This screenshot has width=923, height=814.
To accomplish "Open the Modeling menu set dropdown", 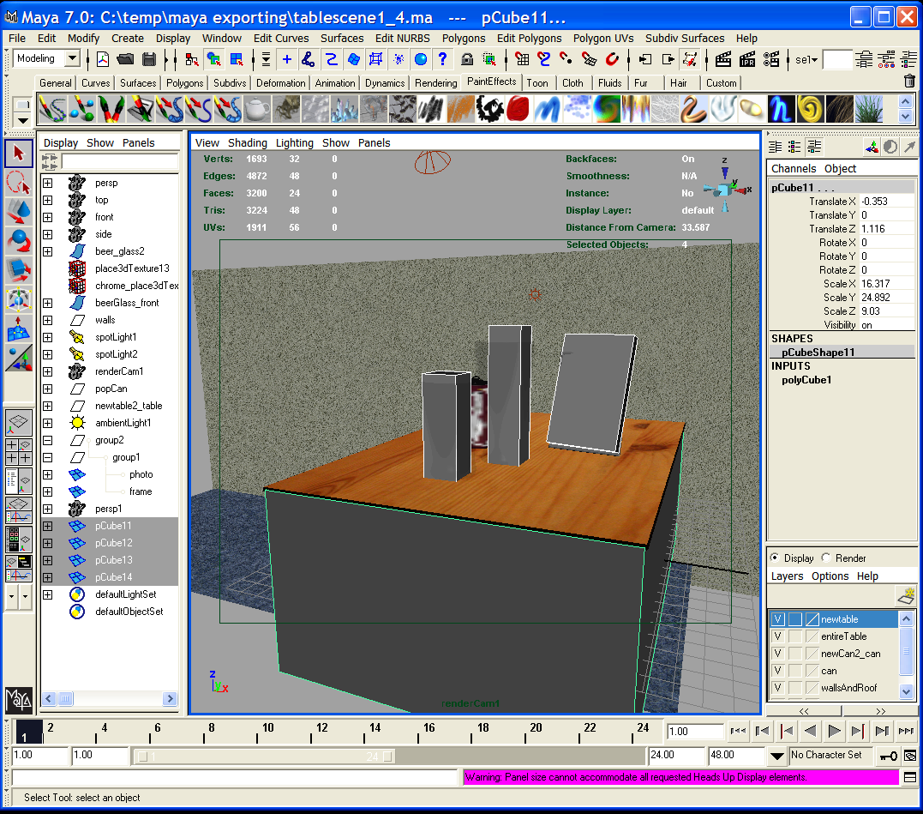I will (72, 59).
